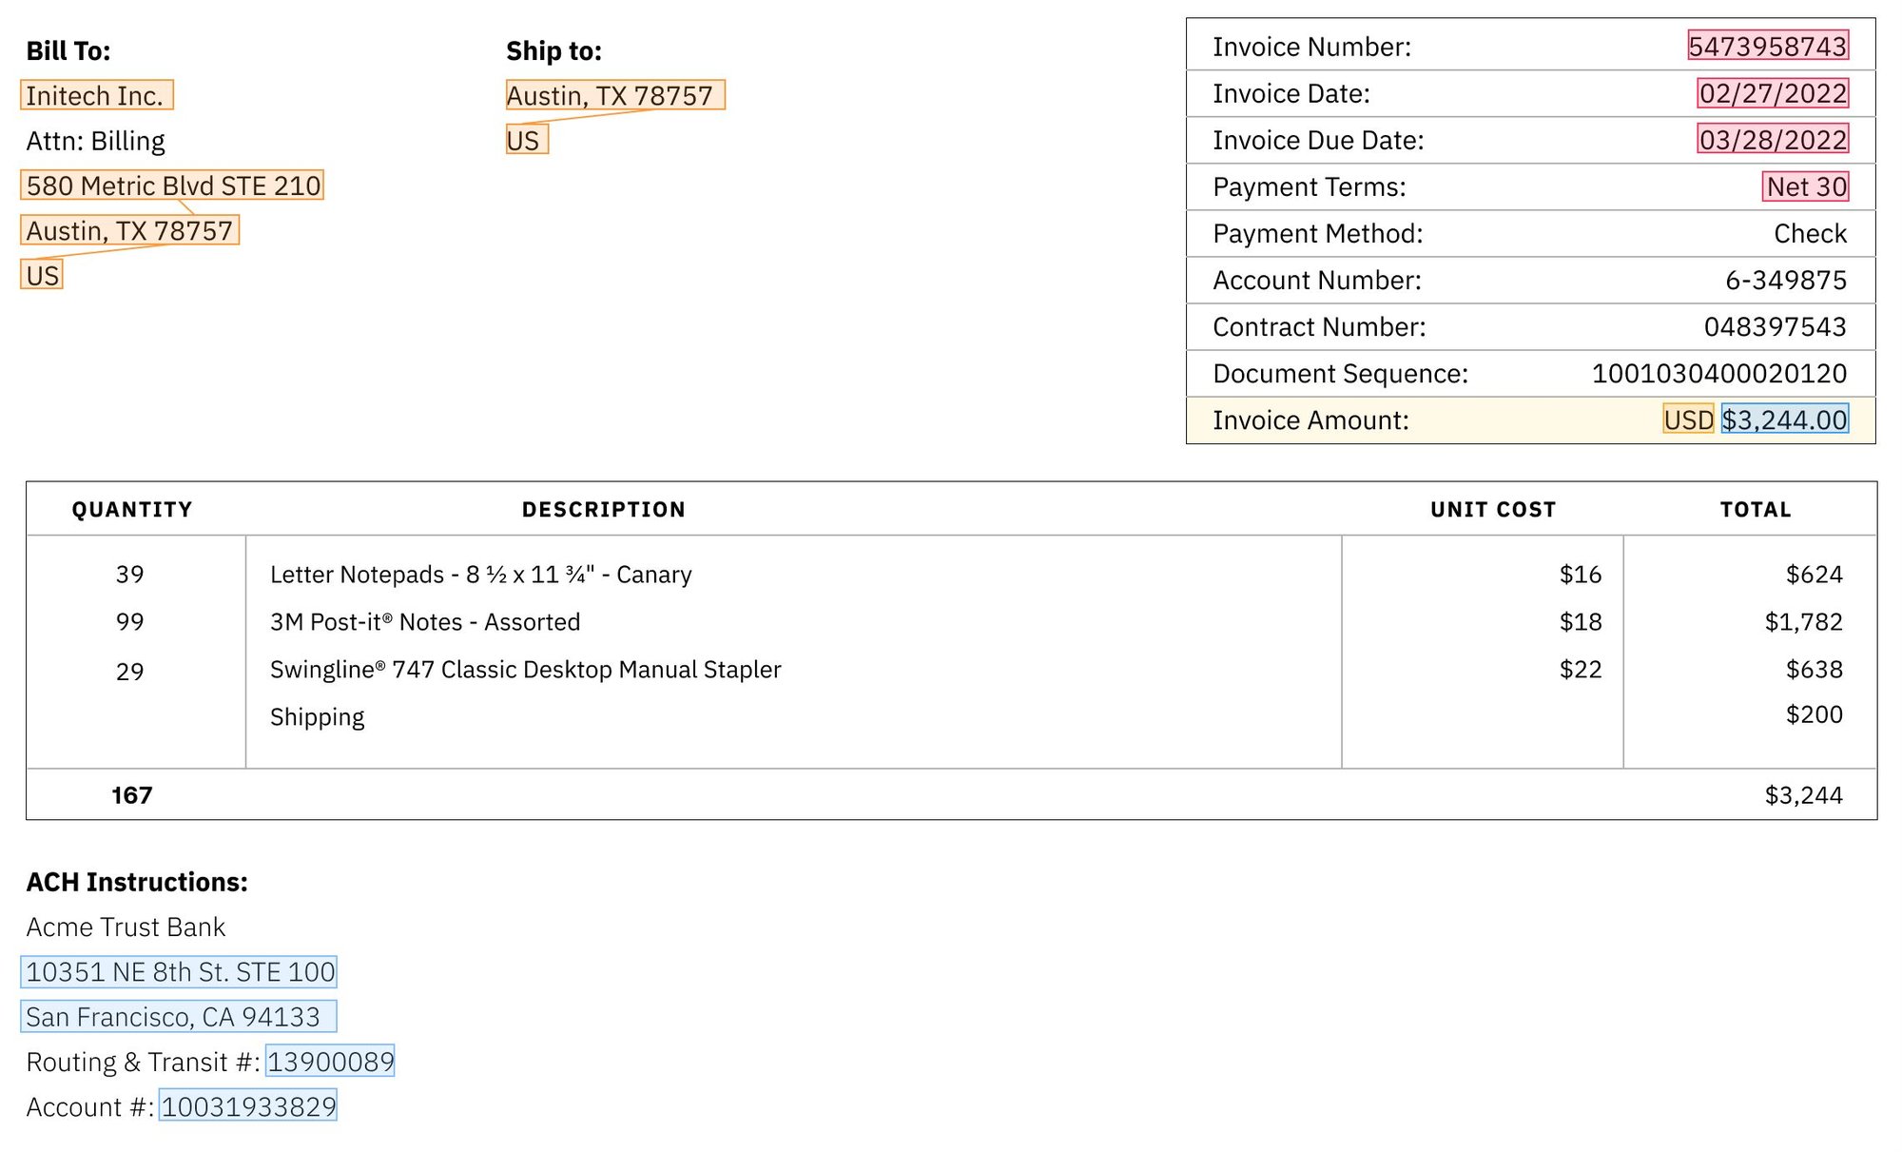Click the Net 30 payment terms value
Screen dimensions: 1902x1152
pyautogui.click(x=1806, y=185)
